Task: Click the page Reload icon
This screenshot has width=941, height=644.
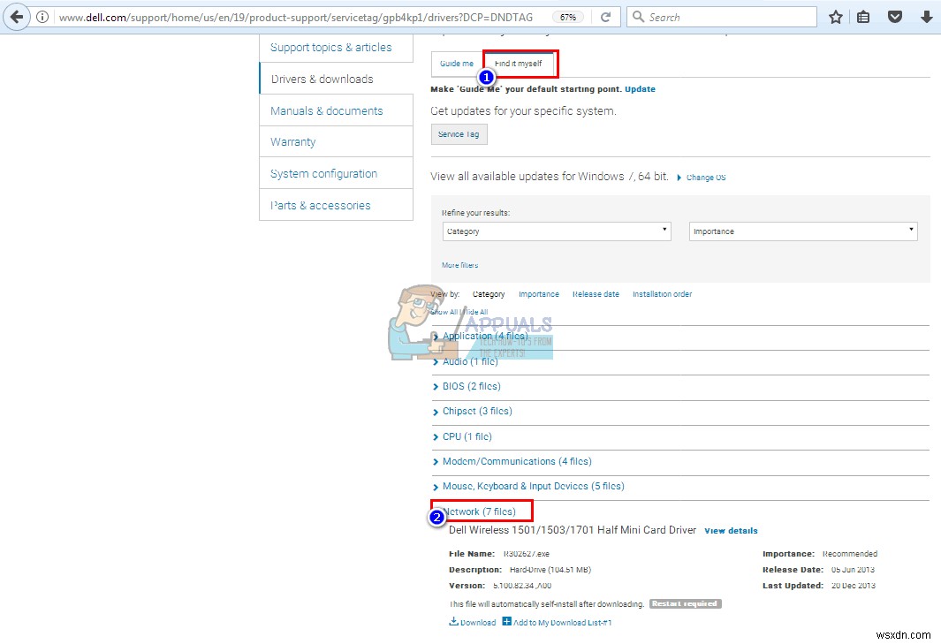Action: pos(605,18)
